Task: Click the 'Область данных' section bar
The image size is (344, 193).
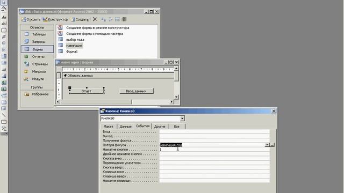Action: (x=118, y=76)
